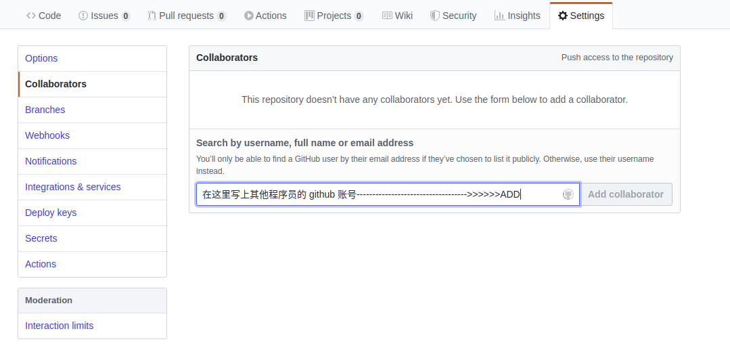The width and height of the screenshot is (730, 352).
Task: Open the Security tab
Action: coord(453,16)
